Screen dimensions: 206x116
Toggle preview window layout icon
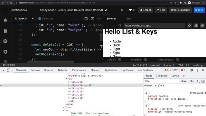coord(92,19)
